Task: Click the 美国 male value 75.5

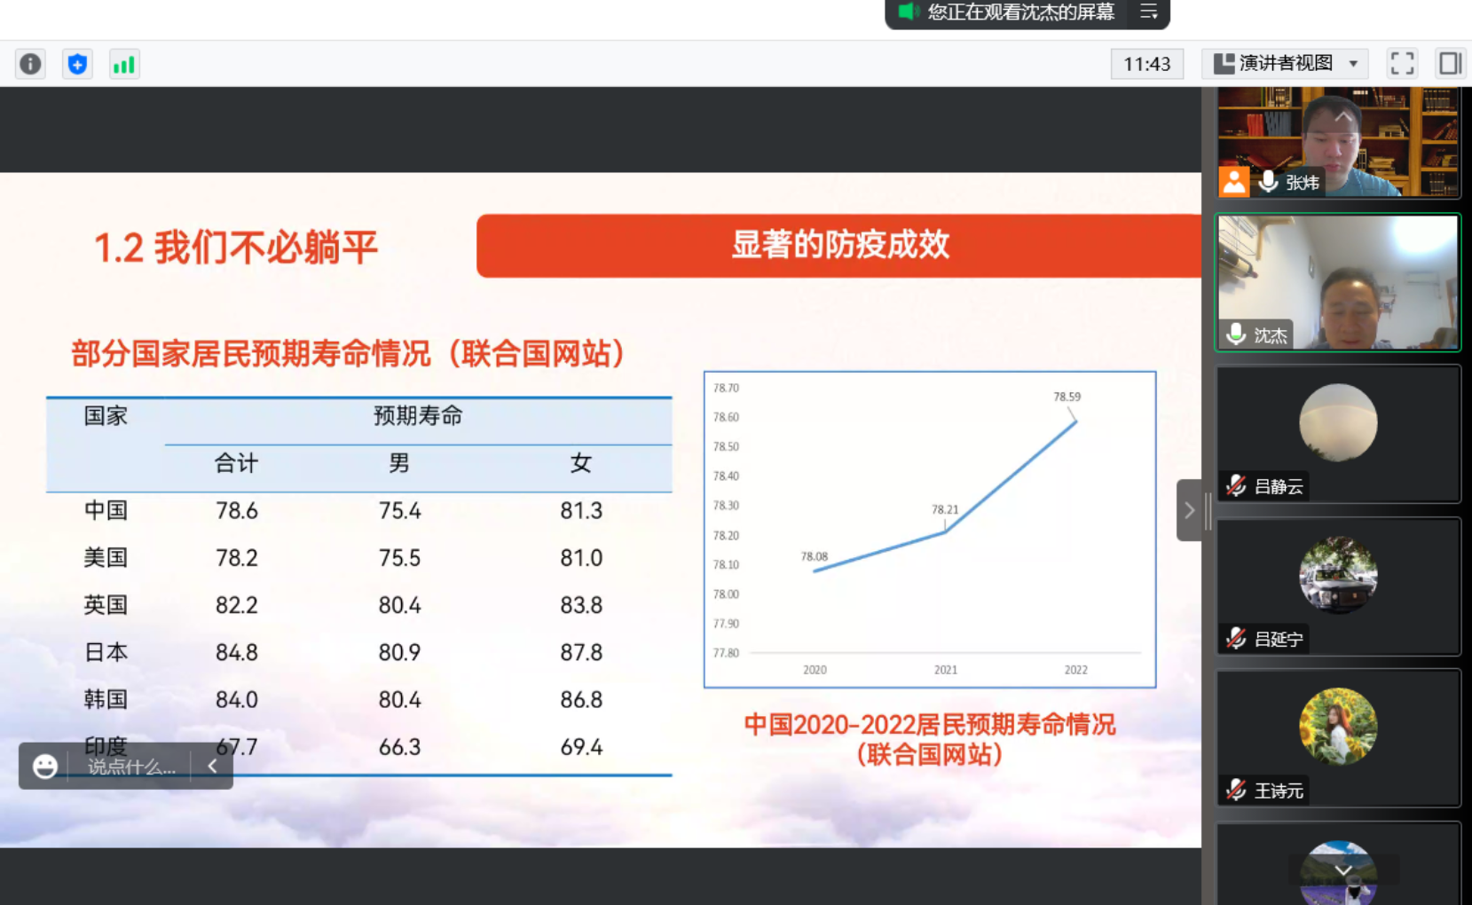Action: tap(399, 559)
